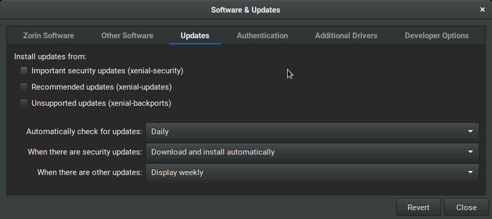Click the arrow icon beside 'Display weekly'
492x219 pixels.
tap(470, 172)
